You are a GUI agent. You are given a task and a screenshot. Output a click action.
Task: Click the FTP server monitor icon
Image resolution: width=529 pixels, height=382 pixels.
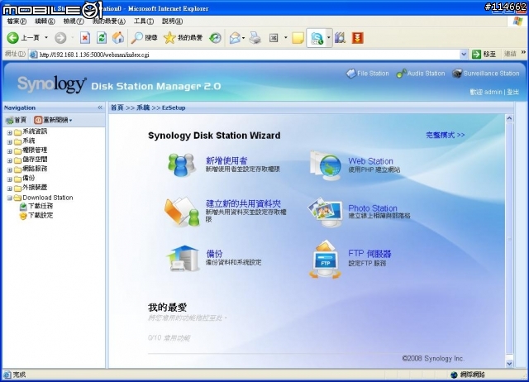tap(325, 260)
